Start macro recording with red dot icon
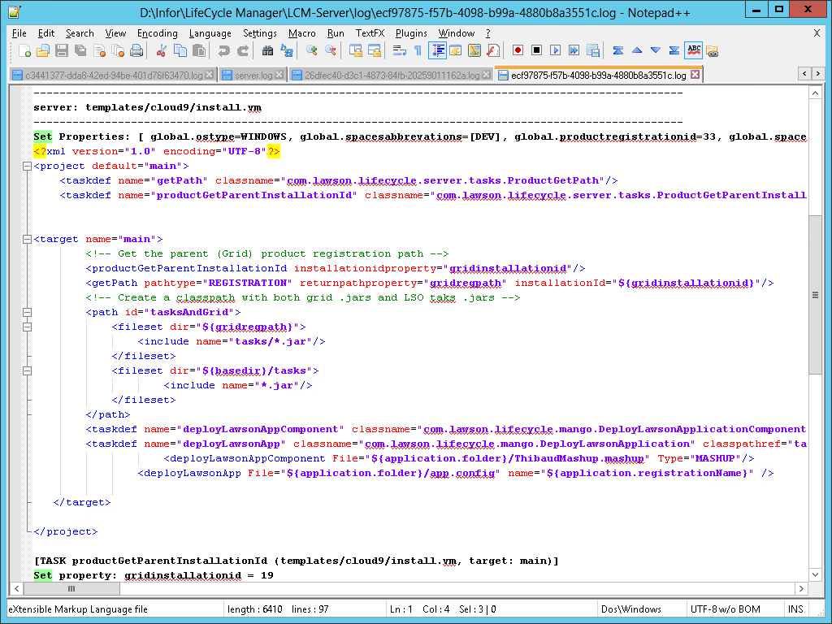The width and height of the screenshot is (832, 624). pos(518,50)
